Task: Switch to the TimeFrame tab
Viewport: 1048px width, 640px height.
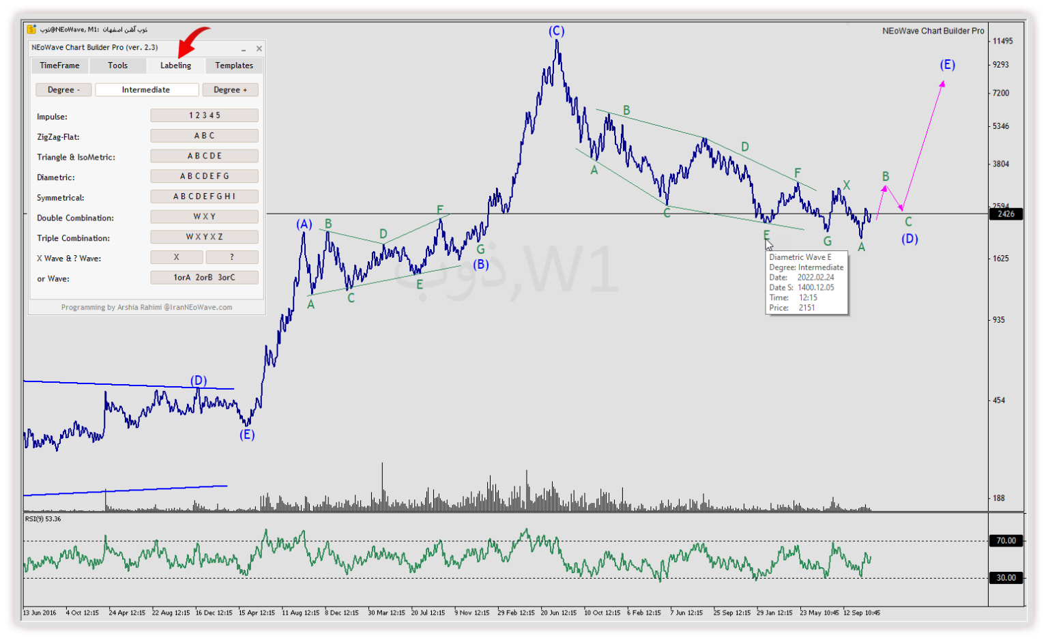Action: [x=59, y=66]
